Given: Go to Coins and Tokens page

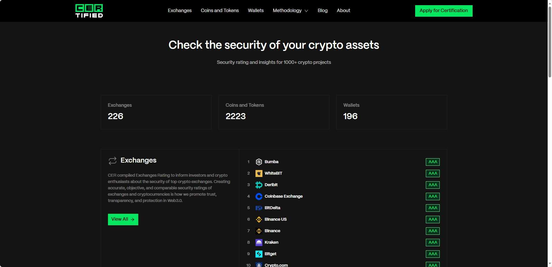Looking at the screenshot, I should 220,11.
